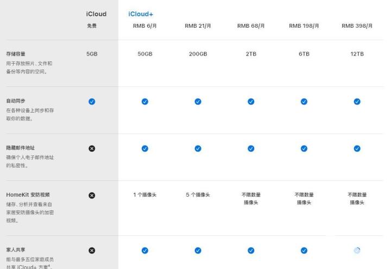Click the 存储容量 row title
391x269 pixels.
pos(16,54)
